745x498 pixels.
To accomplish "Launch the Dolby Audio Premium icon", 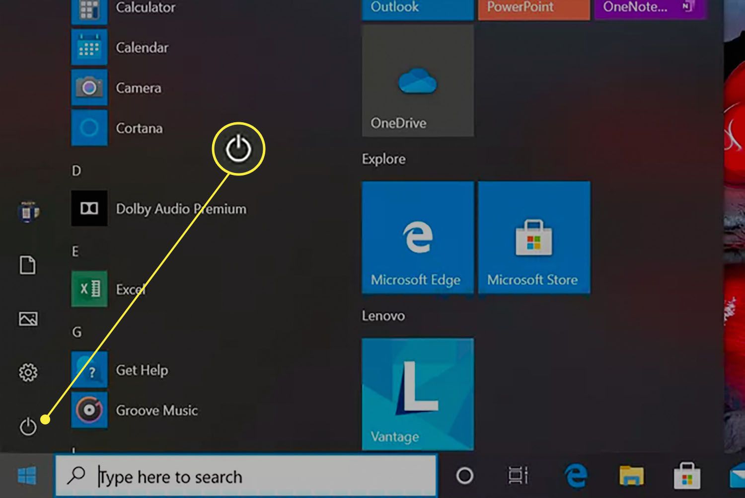I will point(89,208).
